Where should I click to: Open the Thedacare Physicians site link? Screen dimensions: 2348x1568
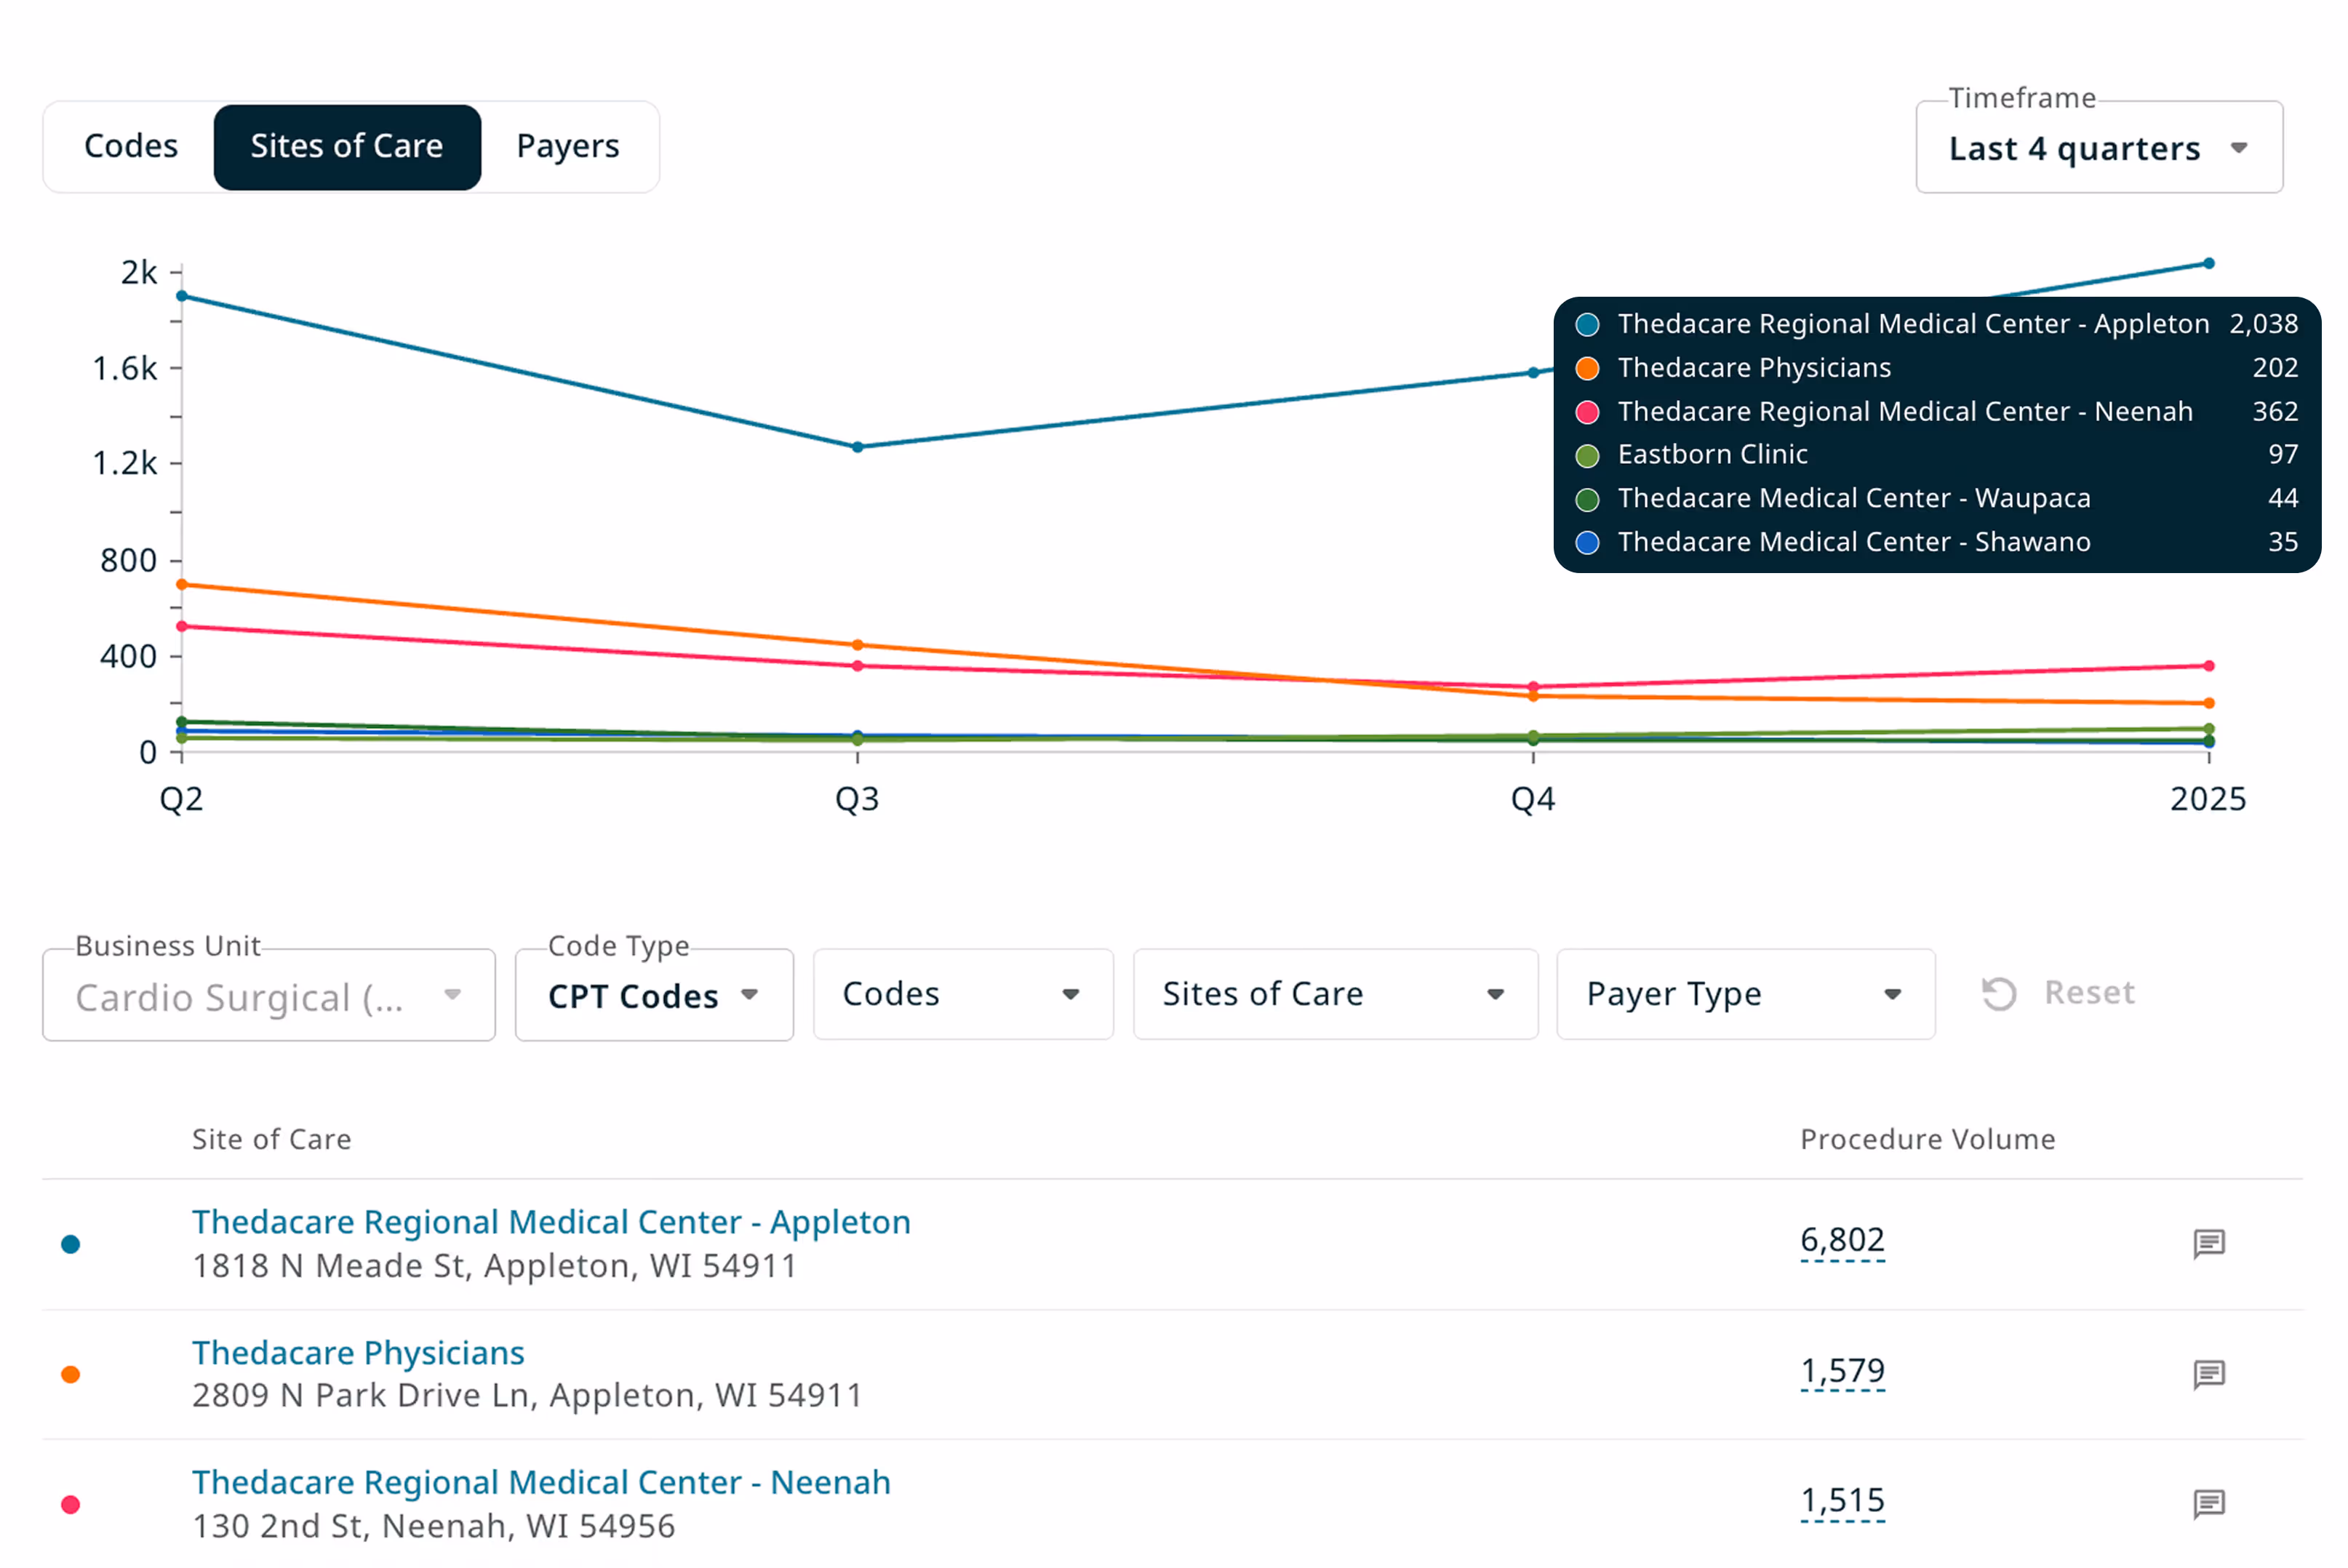(358, 1353)
